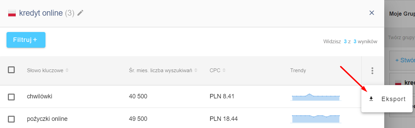Image resolution: width=415 pixels, height=128 pixels.
Task: Click the Polish flag next to kredyt online
Action: (12, 13)
